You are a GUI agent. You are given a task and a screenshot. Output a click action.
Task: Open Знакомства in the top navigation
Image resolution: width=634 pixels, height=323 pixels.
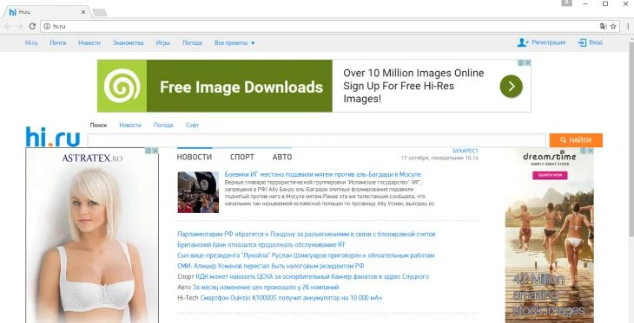(x=129, y=42)
